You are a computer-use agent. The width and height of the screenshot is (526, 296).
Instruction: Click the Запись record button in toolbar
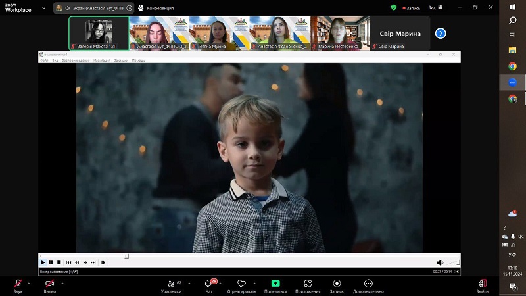337,286
